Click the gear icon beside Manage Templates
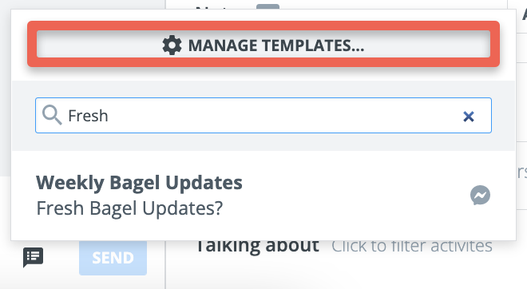Viewport: 527px width, 289px height. click(x=172, y=46)
